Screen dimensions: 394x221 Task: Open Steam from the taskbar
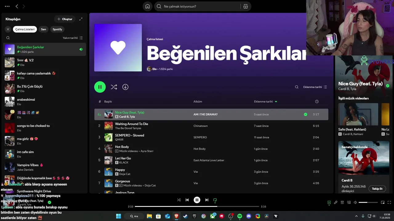(x=185, y=216)
